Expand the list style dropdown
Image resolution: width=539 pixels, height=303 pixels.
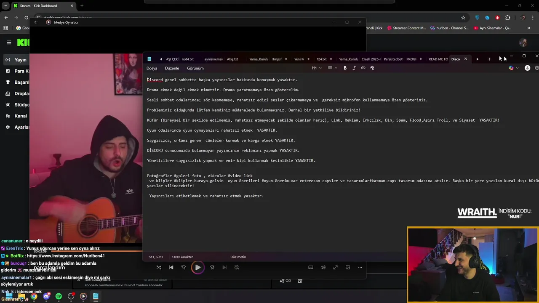pos(332,68)
